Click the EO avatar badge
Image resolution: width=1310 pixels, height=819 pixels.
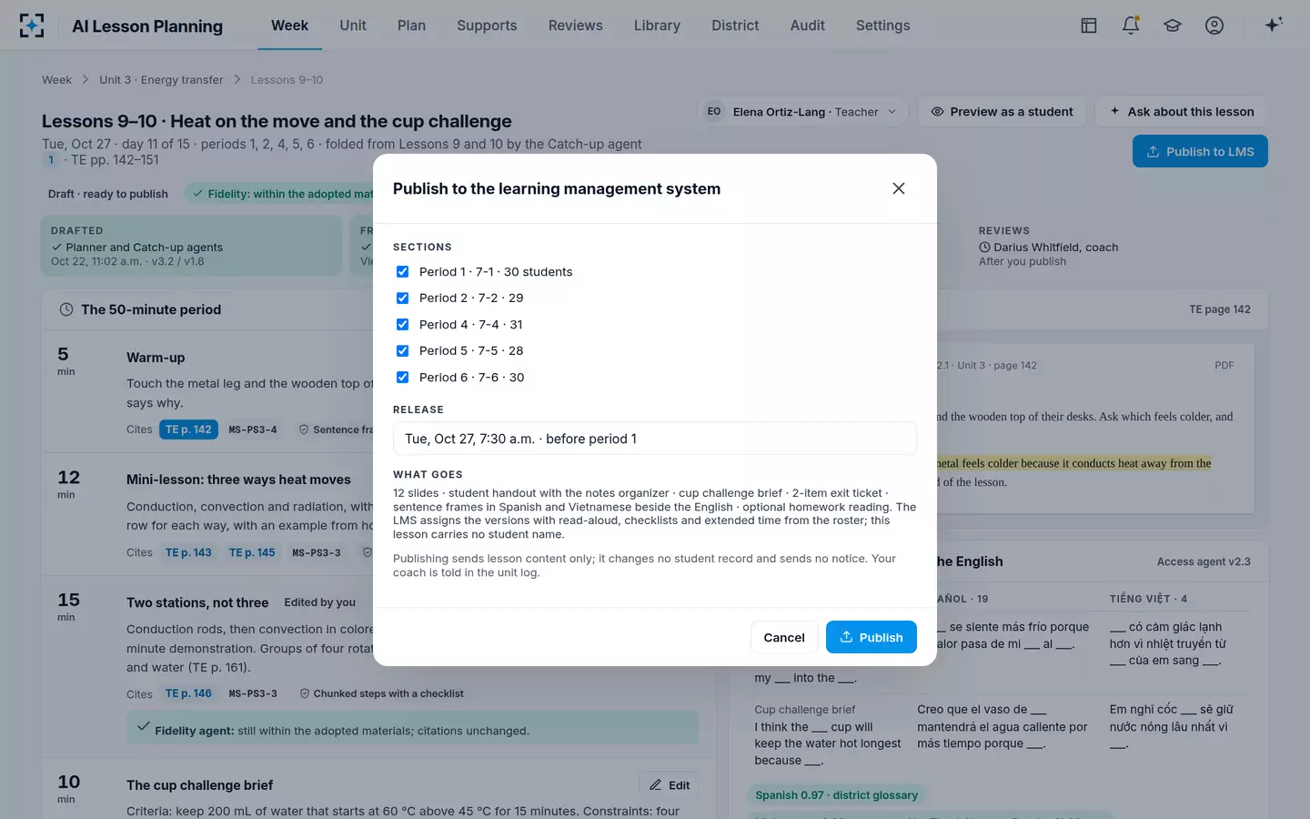tap(714, 112)
